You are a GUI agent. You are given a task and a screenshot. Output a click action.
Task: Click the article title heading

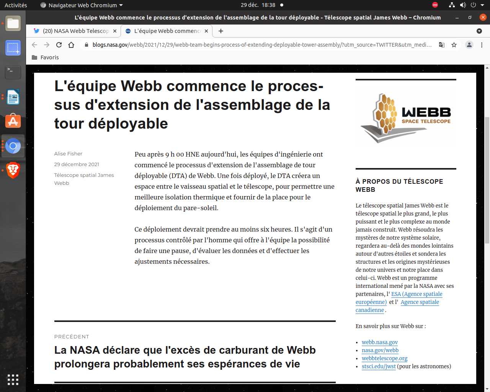pos(192,105)
